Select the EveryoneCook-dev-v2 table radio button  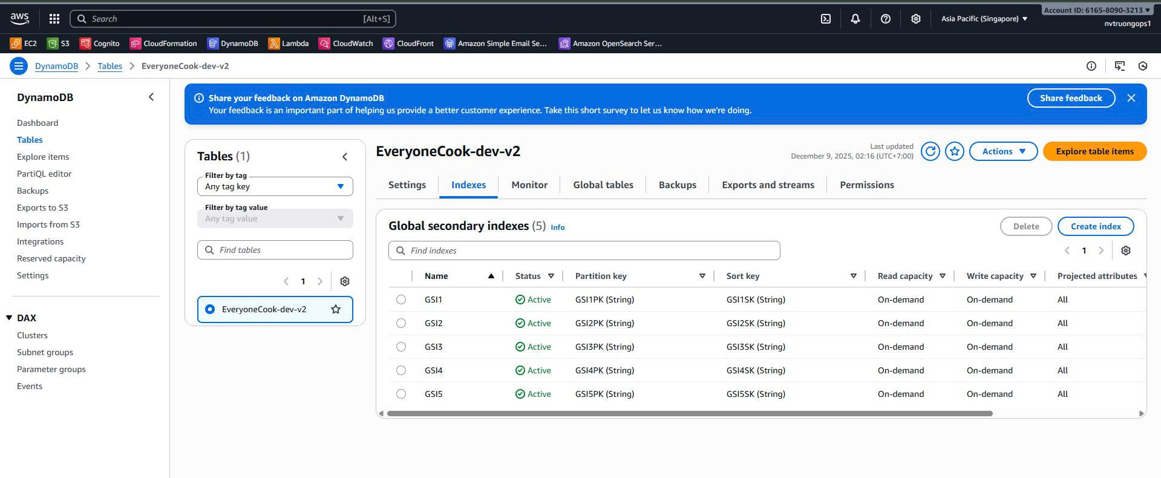point(210,309)
